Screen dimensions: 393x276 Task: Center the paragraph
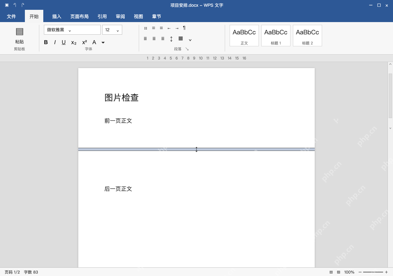[x=154, y=39]
